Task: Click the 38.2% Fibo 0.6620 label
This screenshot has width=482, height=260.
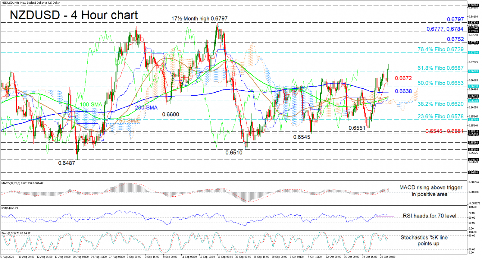Action: (440, 104)
